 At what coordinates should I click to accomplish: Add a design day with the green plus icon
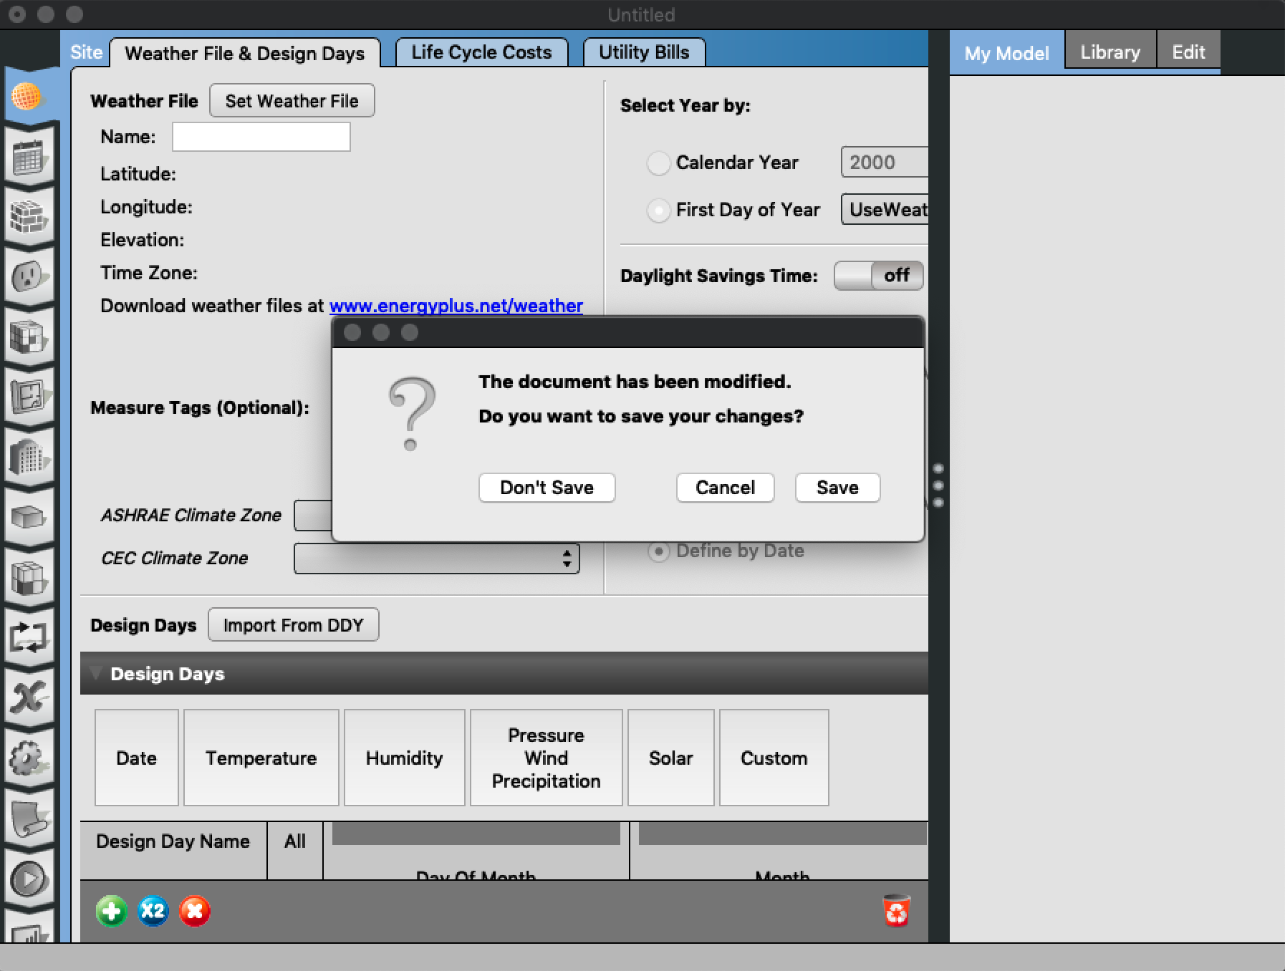(x=112, y=911)
